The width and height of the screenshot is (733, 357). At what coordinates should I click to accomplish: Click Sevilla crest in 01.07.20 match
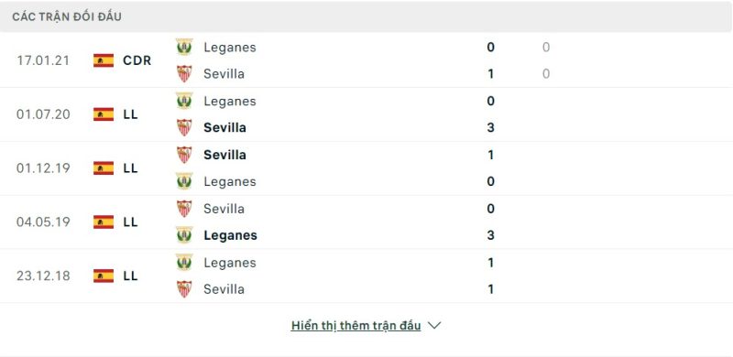pyautogui.click(x=184, y=127)
